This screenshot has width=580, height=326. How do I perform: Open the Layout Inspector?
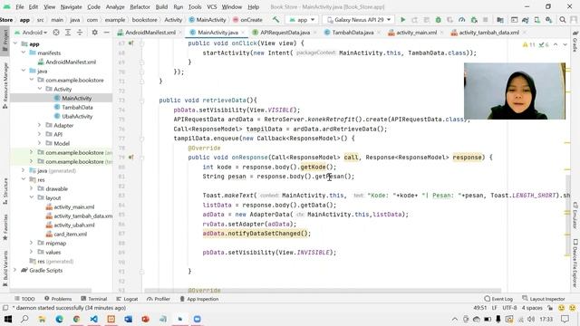[x=544, y=299]
